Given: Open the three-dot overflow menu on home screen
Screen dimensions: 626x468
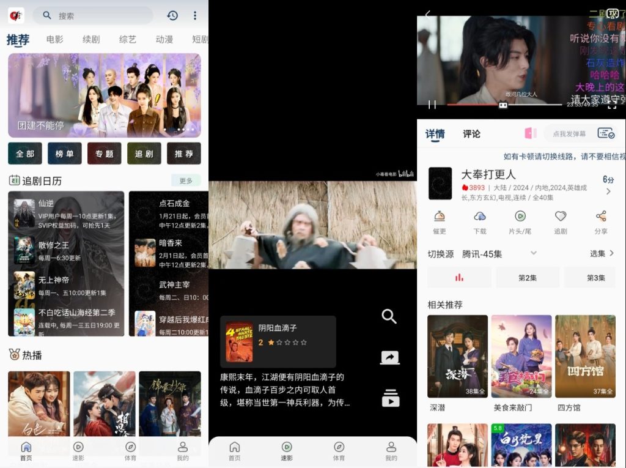Looking at the screenshot, I should (195, 15).
